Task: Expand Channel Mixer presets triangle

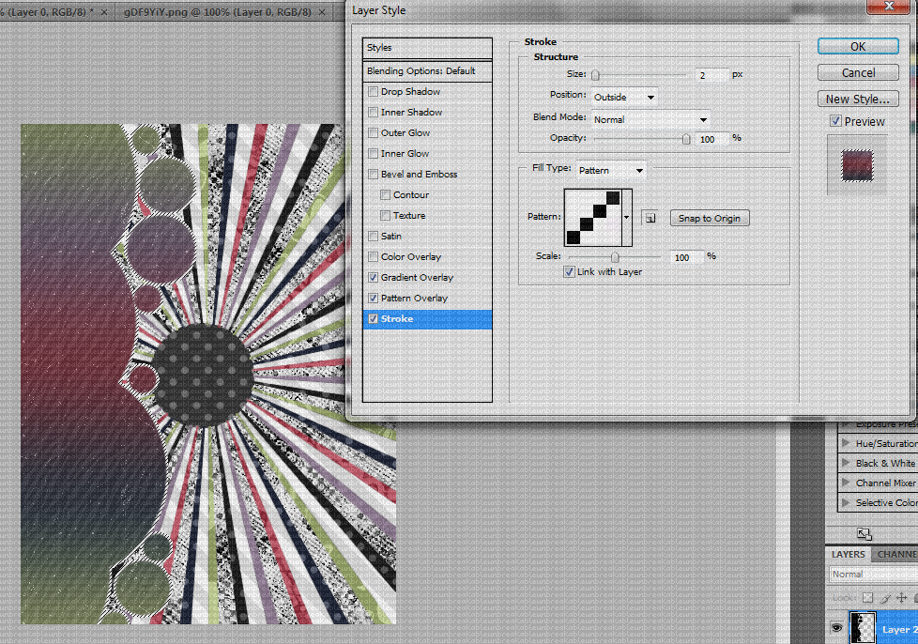Action: (x=846, y=483)
